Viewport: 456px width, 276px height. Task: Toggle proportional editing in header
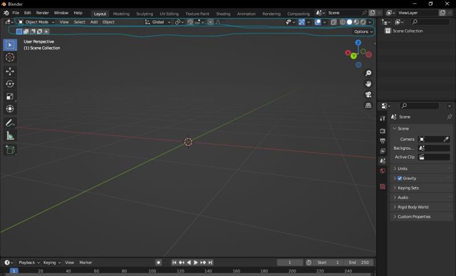210,22
